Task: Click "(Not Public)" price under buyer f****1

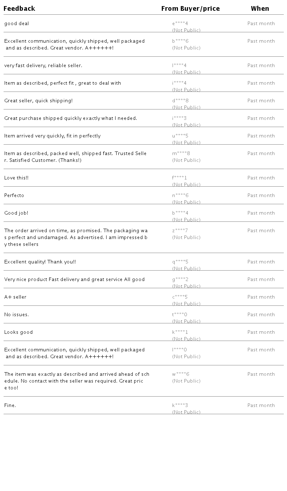Action: (x=186, y=184)
